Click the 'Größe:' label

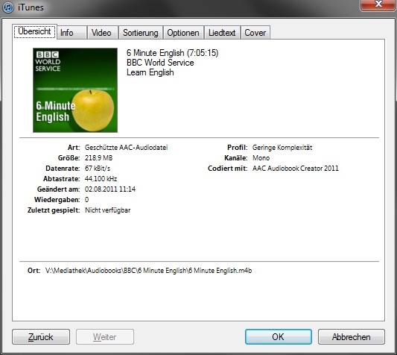[x=69, y=157]
